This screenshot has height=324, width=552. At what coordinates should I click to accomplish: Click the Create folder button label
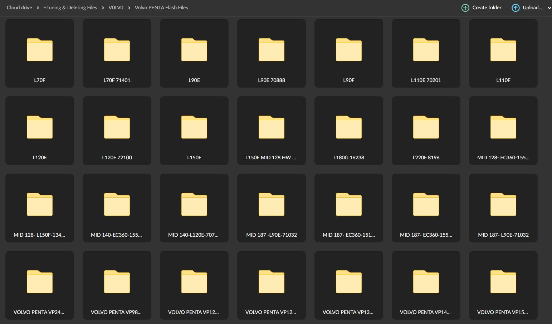pos(487,8)
